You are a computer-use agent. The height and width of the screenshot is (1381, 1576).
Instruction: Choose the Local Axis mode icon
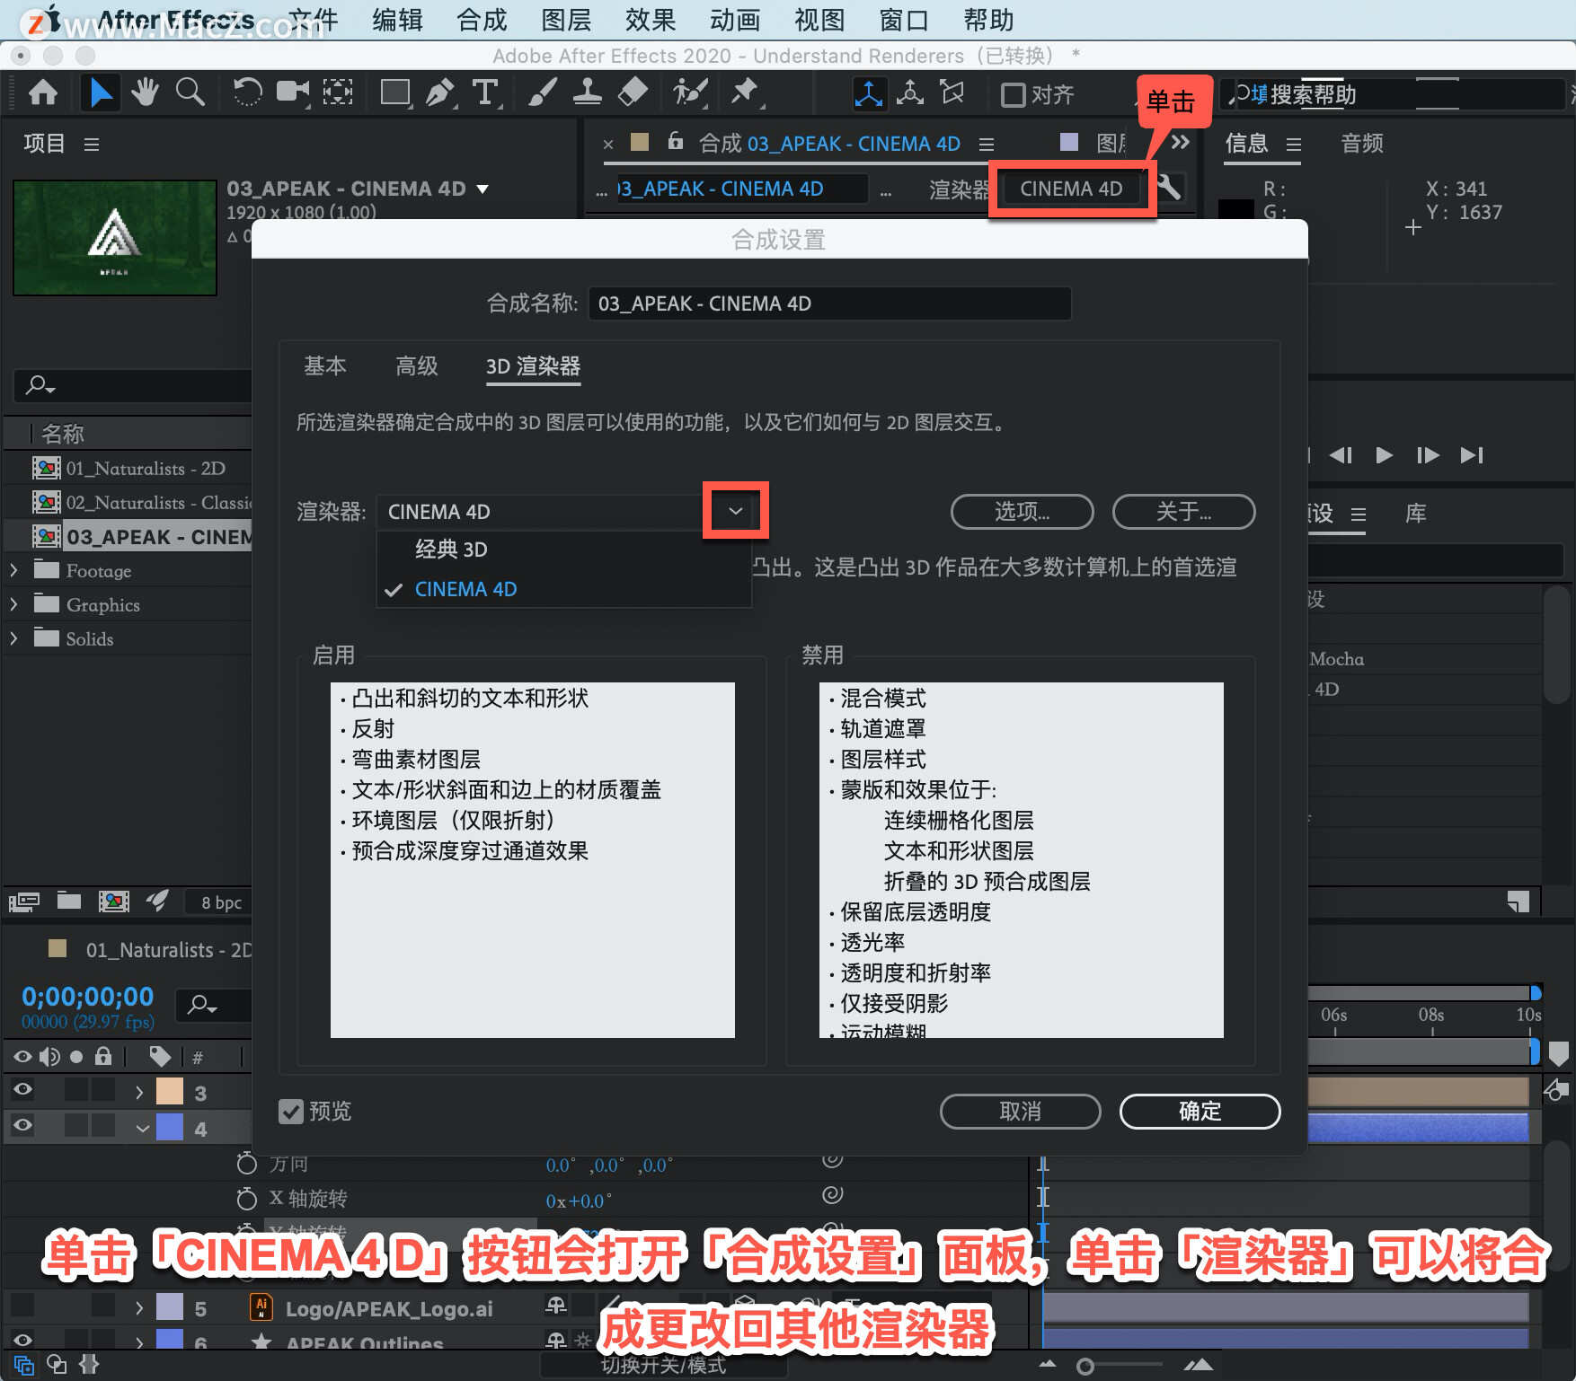tap(868, 93)
